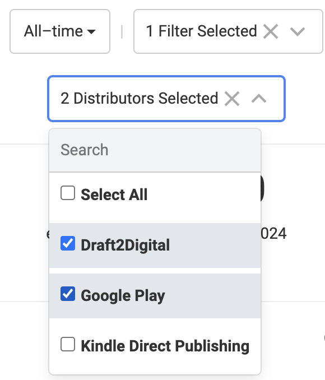Click the All-time label text
This screenshot has width=325, height=380.
tap(53, 31)
